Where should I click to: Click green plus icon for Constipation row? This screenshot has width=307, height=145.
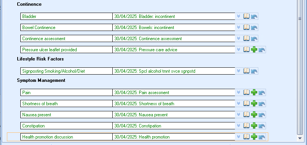(x=254, y=125)
